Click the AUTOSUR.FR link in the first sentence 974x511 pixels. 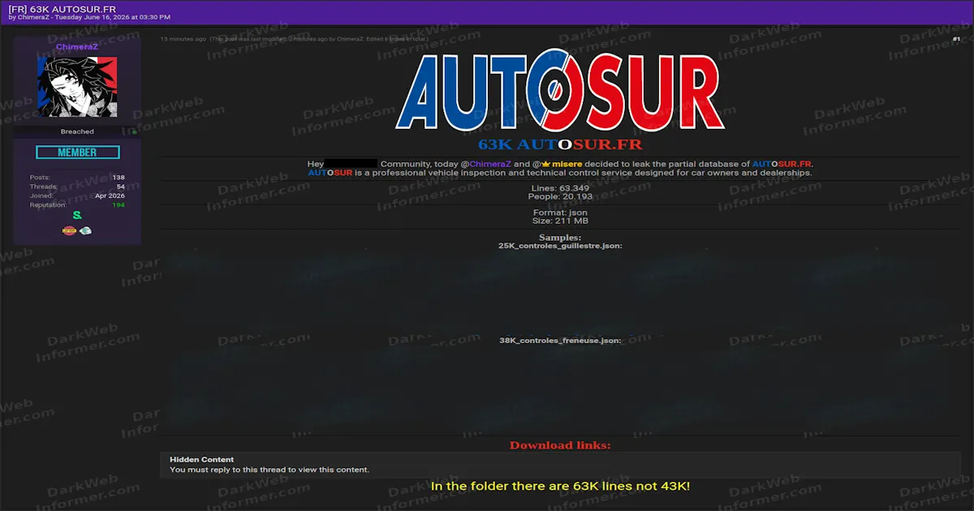pyautogui.click(x=782, y=164)
